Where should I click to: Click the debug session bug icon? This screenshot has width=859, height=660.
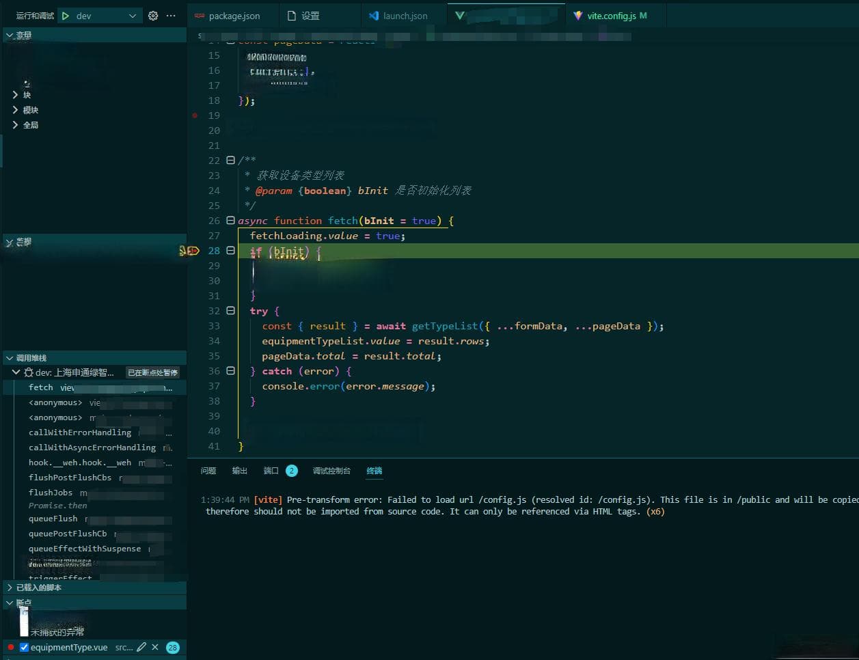(x=28, y=372)
